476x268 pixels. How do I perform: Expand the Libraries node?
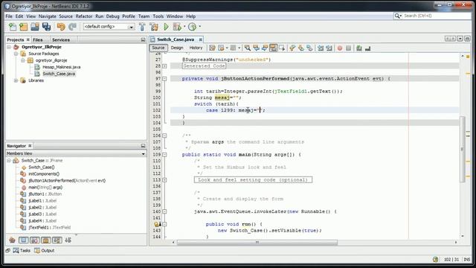(16, 80)
